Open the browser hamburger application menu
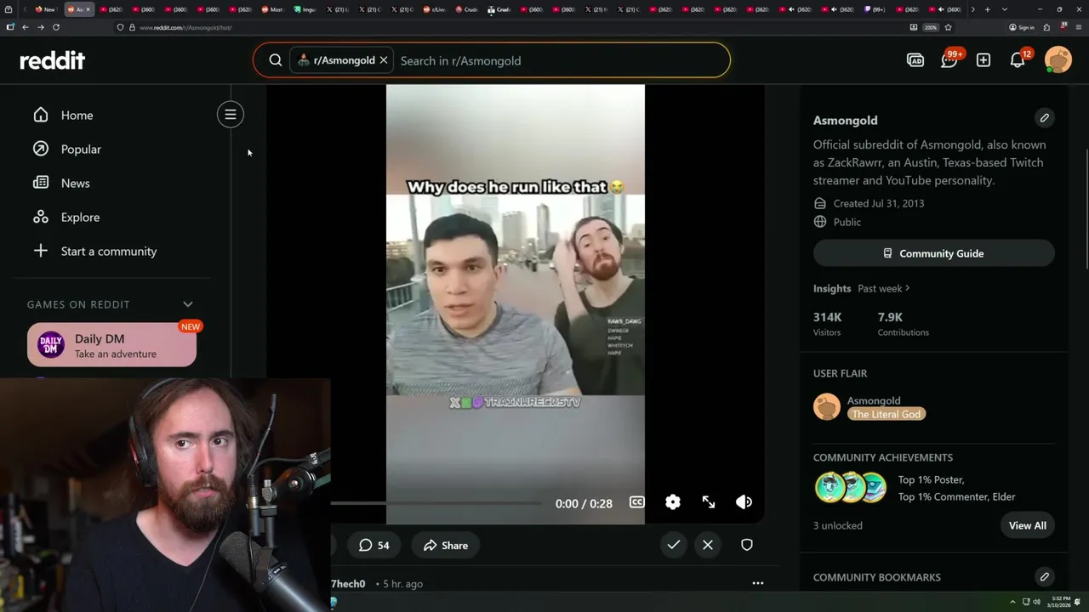Image resolution: width=1089 pixels, height=612 pixels. pos(1078,27)
